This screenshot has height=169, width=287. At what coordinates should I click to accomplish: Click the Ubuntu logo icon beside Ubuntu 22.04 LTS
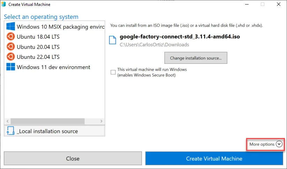point(10,57)
